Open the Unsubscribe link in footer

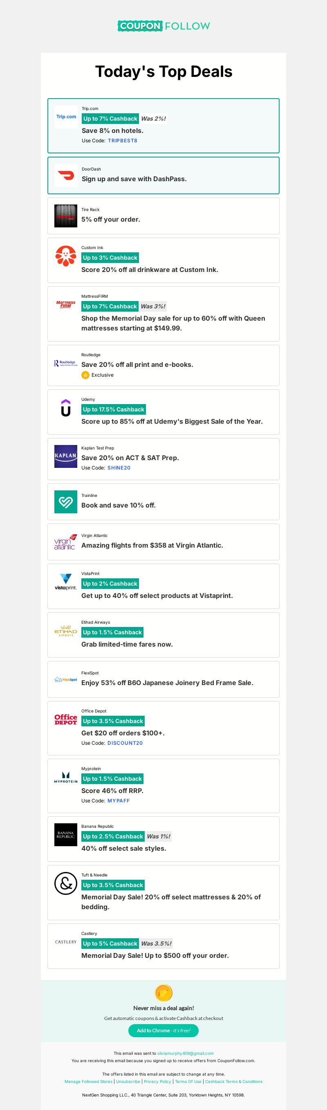click(x=128, y=1081)
